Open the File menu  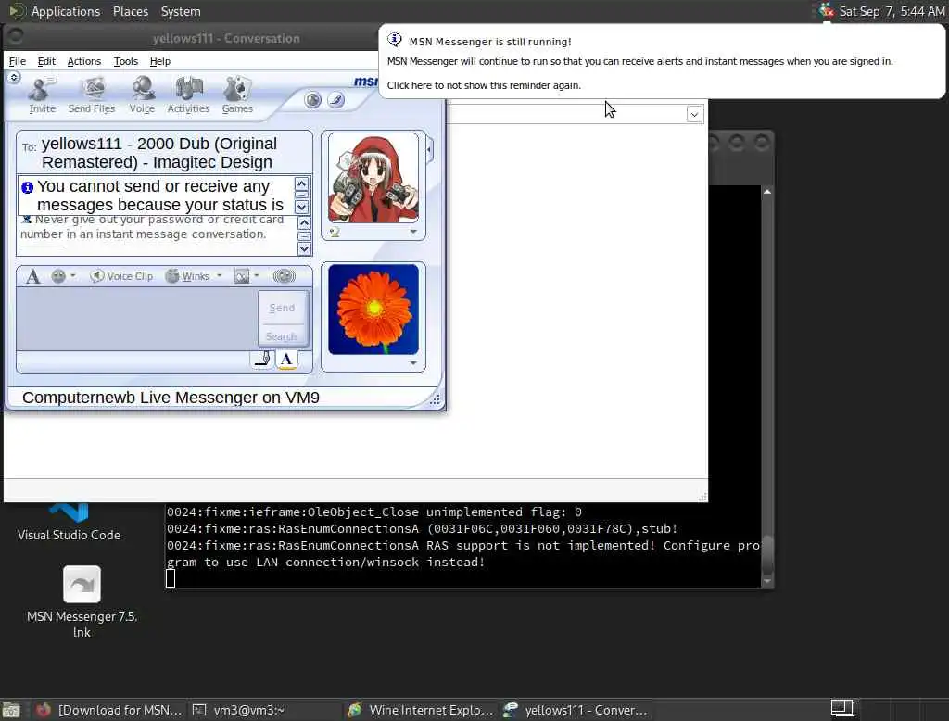(x=18, y=61)
